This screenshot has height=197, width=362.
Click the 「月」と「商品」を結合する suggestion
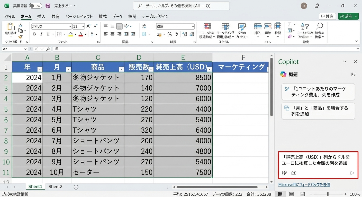(318, 111)
